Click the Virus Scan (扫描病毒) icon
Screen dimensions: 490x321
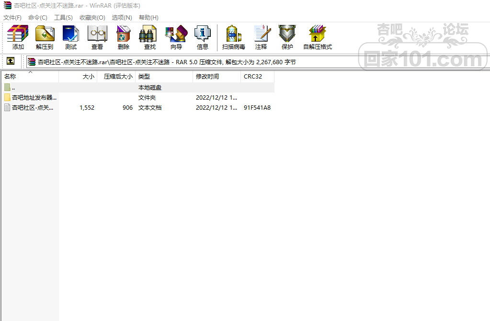233,34
